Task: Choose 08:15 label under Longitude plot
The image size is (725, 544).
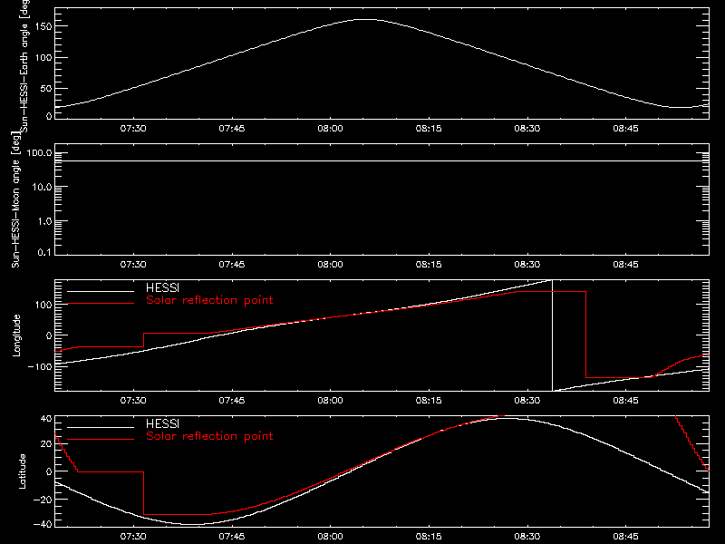Action: (x=429, y=401)
